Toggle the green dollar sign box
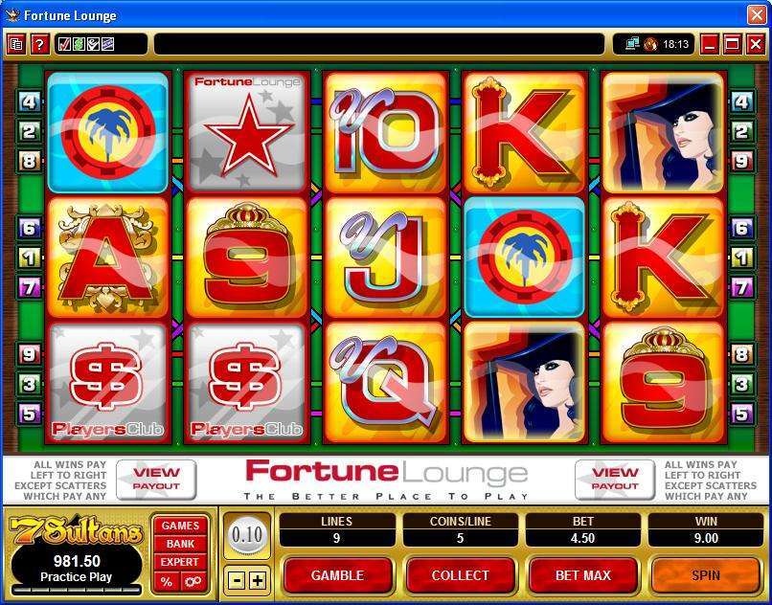772x605 pixels. (79, 45)
